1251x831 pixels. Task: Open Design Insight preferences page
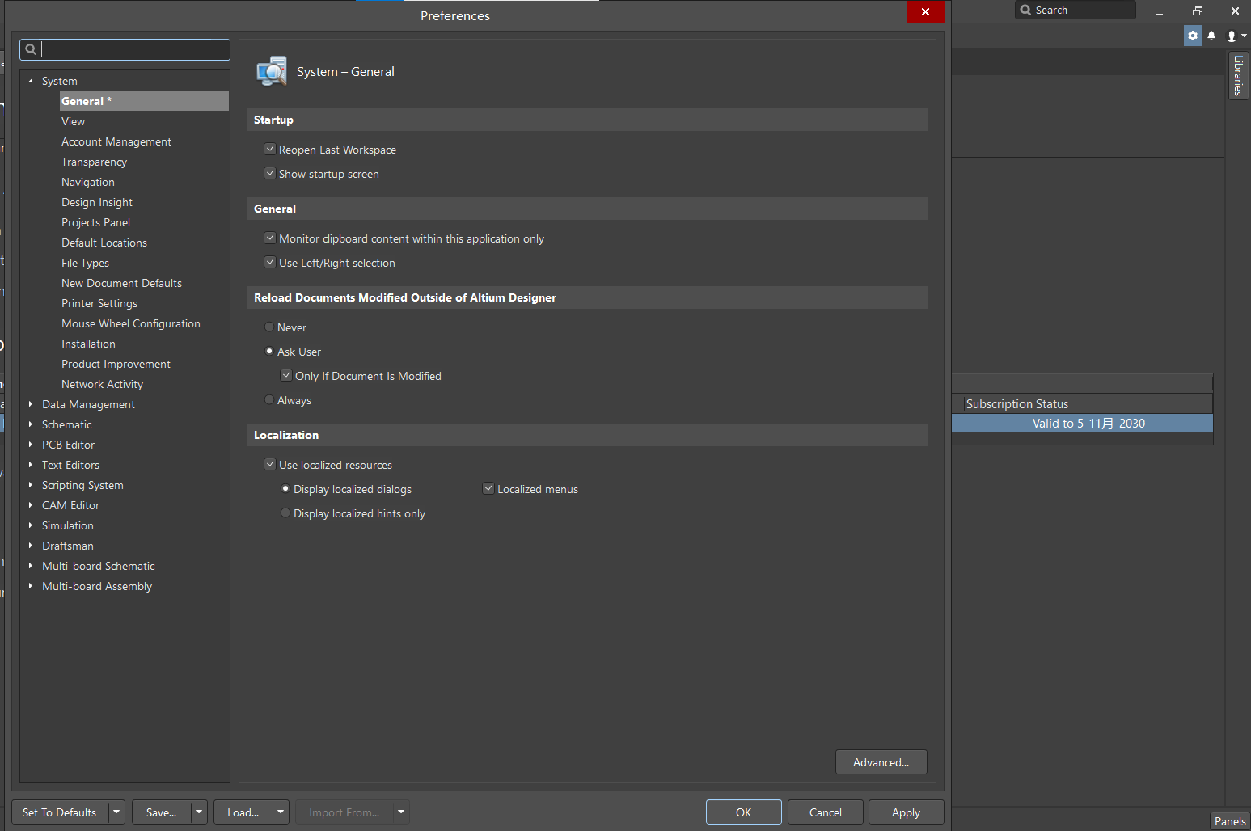tap(97, 202)
